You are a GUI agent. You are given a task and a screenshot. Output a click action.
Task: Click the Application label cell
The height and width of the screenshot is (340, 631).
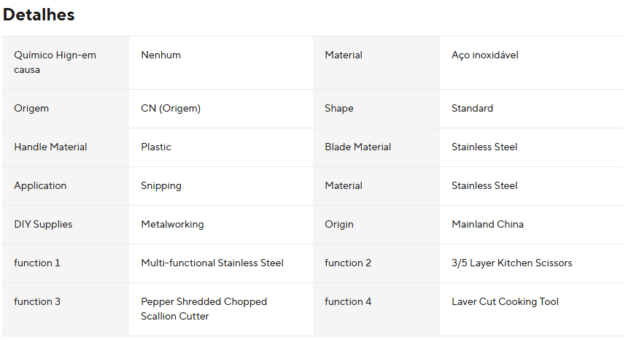tap(40, 185)
